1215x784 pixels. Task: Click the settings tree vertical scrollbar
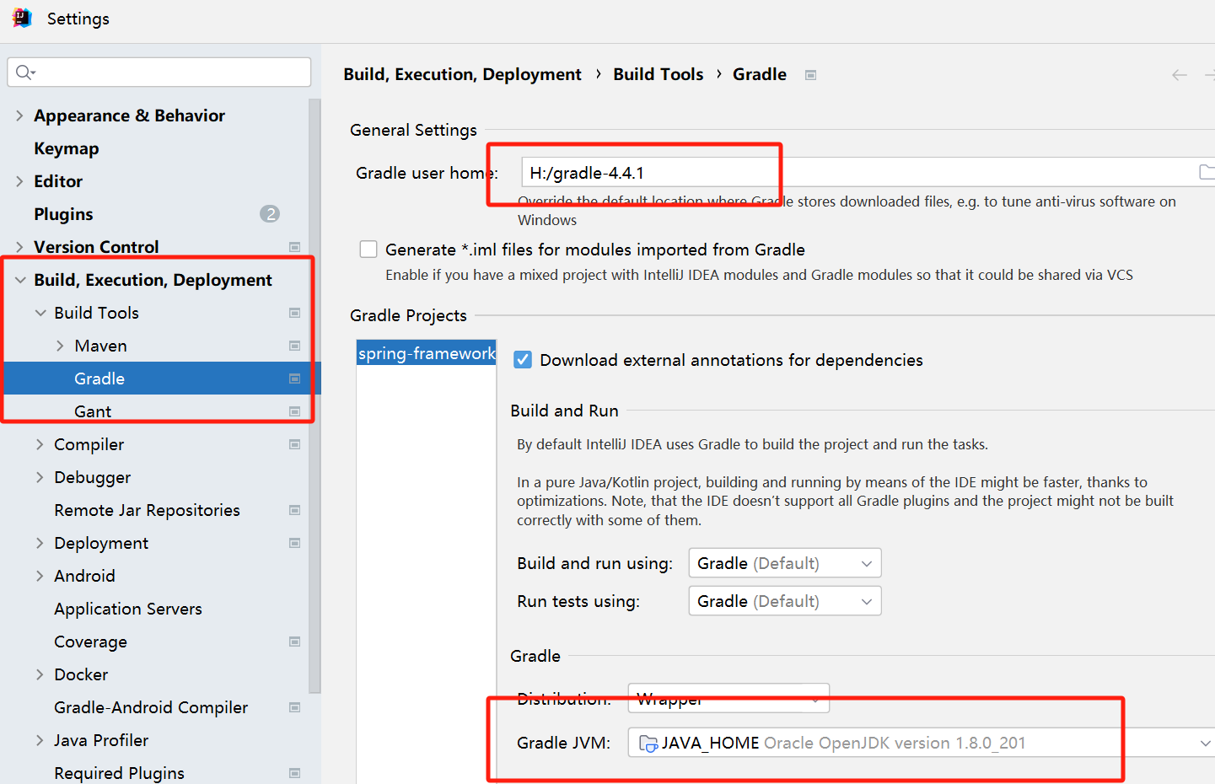coord(315,396)
